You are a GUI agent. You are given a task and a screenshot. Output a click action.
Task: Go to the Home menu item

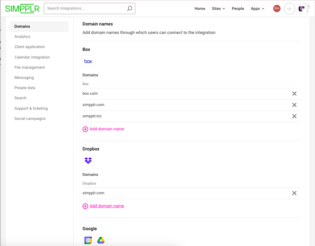[x=200, y=8]
